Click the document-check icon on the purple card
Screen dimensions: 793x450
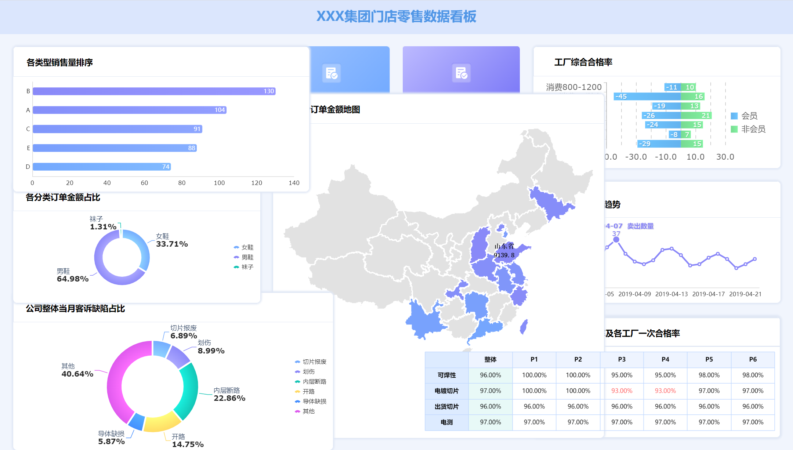click(461, 73)
